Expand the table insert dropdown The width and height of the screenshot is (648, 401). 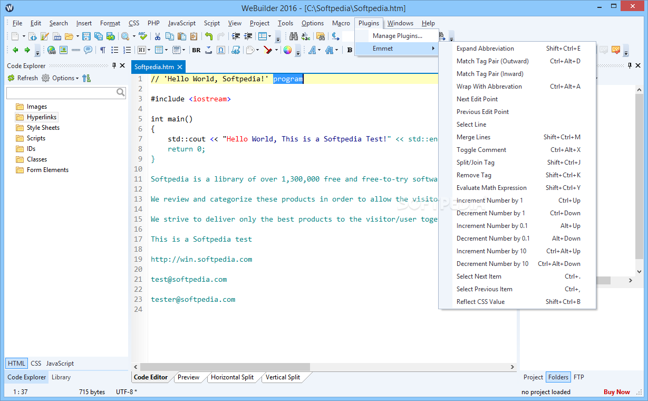coord(166,50)
